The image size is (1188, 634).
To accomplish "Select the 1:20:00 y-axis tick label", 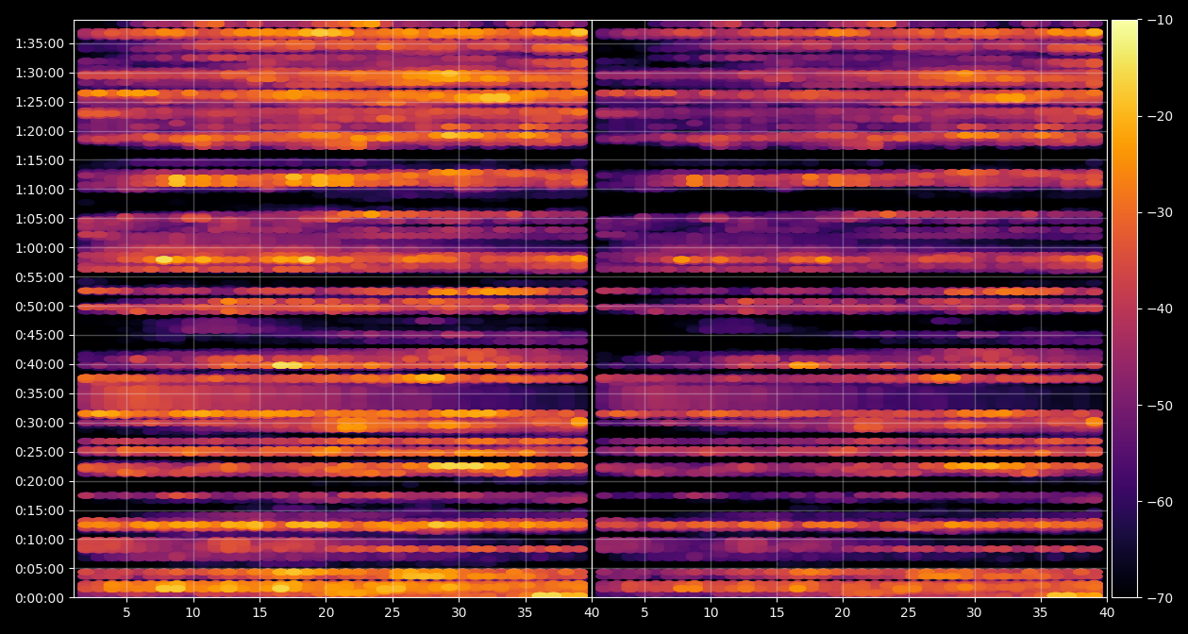I will [40, 131].
